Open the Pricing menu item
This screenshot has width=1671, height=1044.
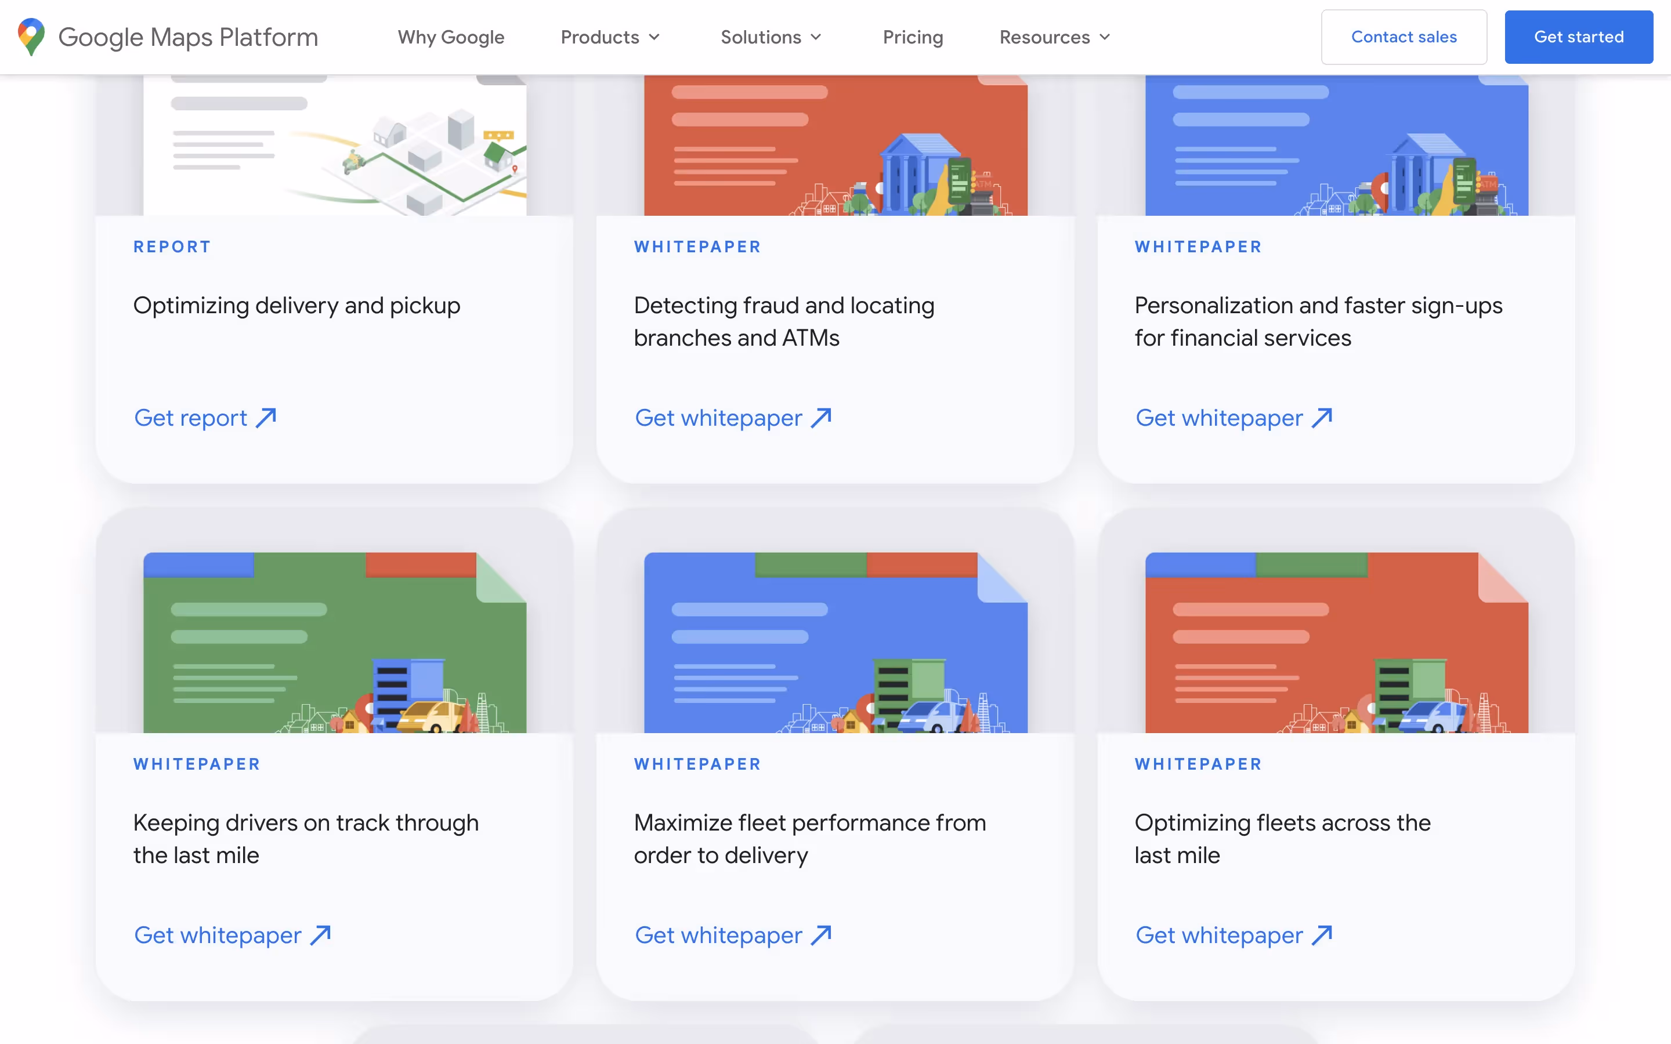click(913, 37)
